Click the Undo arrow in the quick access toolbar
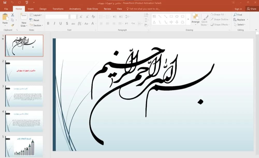This screenshot has width=259, height=158. point(12,3)
